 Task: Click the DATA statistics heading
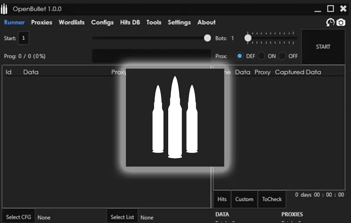coord(222,214)
